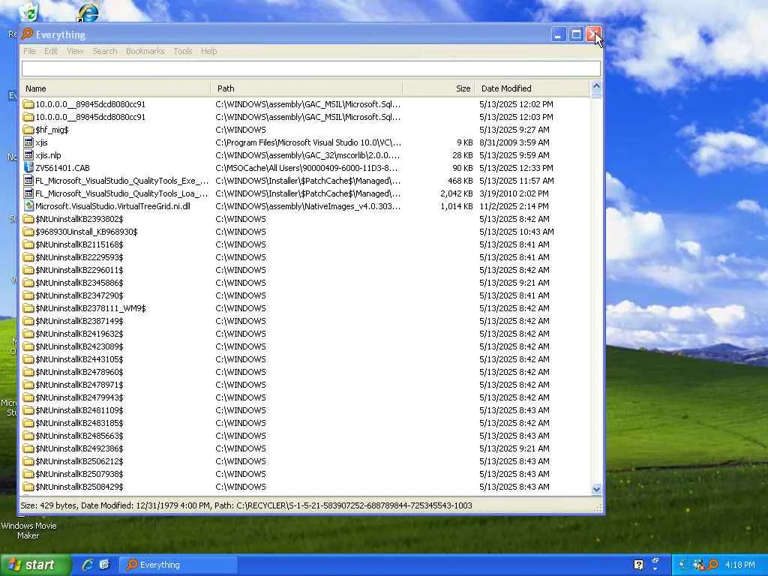Click the Everything taskbar button
The width and height of the screenshot is (768, 576).
pos(178,565)
